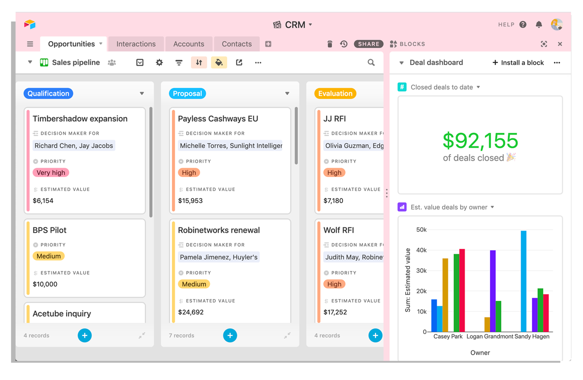This screenshot has width=583, height=380.
Task: Toggle the BLOCKS panel
Action: pyautogui.click(x=407, y=44)
